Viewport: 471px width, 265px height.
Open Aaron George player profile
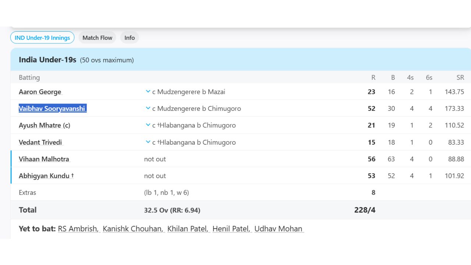(40, 92)
